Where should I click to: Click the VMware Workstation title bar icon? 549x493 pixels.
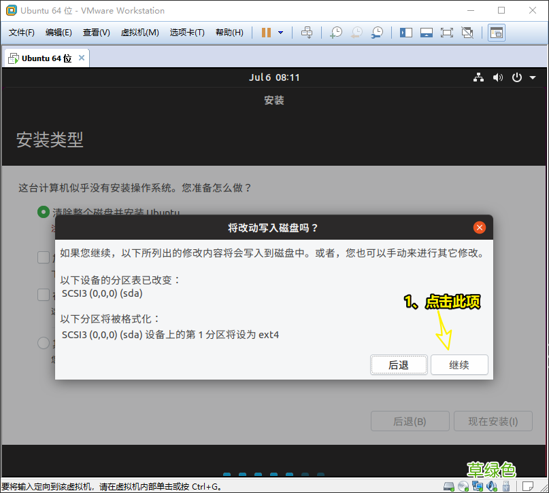click(x=11, y=10)
